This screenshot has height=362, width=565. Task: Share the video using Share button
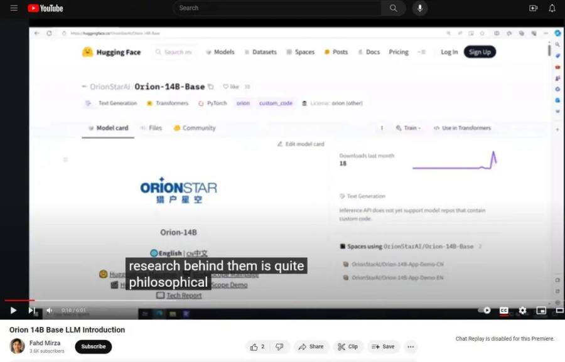coord(311,346)
